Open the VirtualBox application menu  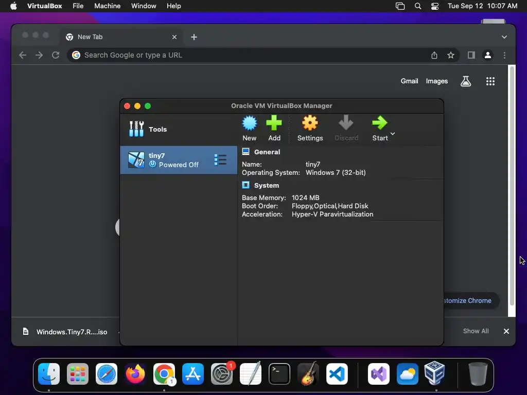point(44,6)
